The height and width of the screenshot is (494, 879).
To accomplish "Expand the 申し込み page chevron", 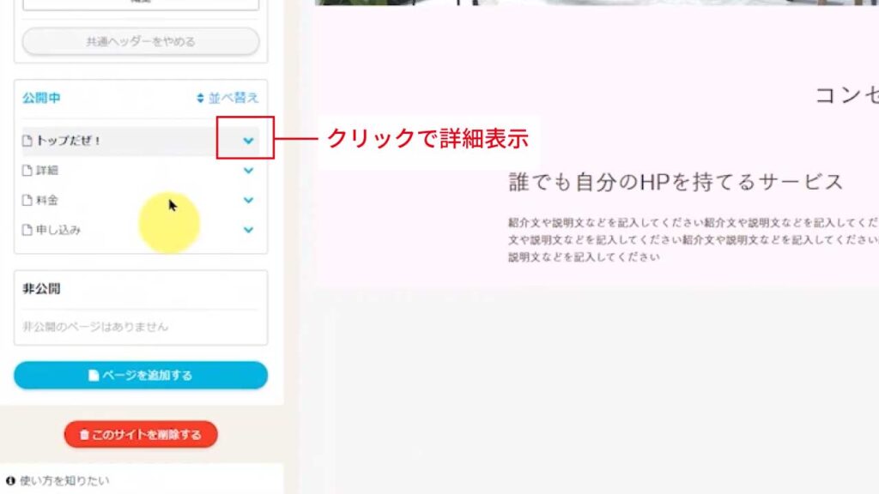I will (248, 230).
